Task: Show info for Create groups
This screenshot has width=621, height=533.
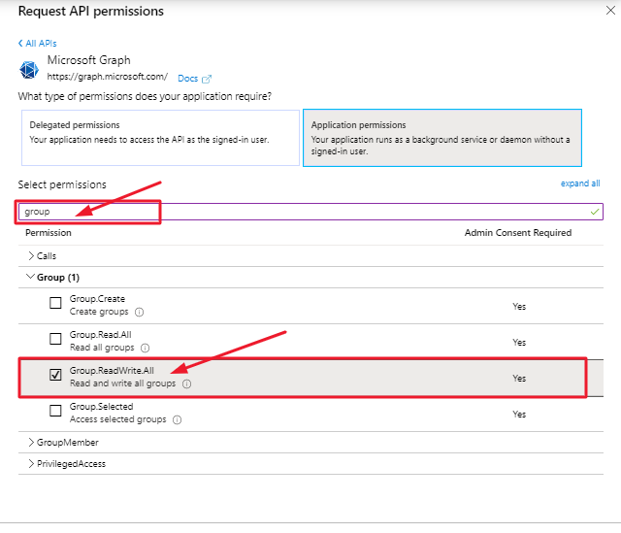Action: coord(139,313)
